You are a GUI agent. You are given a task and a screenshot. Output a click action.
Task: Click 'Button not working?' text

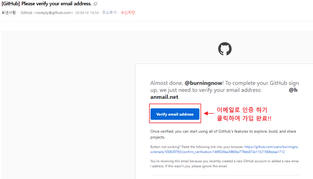(165, 147)
